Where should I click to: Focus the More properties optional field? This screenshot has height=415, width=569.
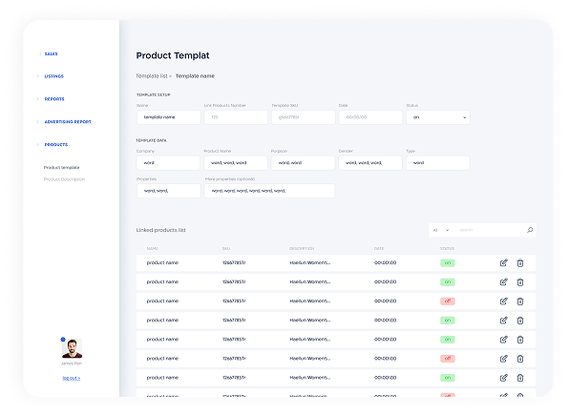(269, 191)
